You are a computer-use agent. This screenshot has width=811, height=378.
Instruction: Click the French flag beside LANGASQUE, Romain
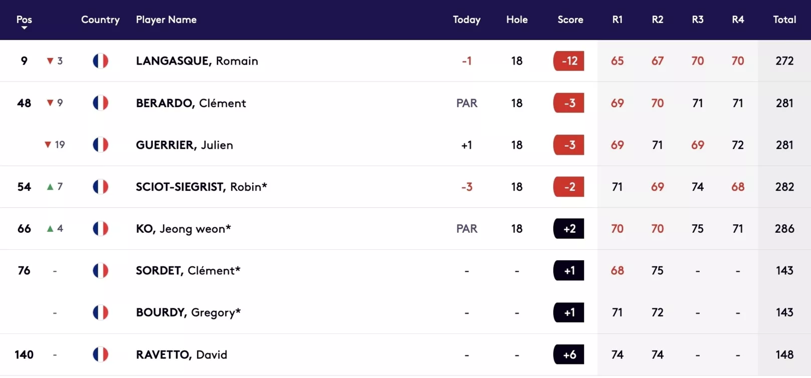click(100, 61)
